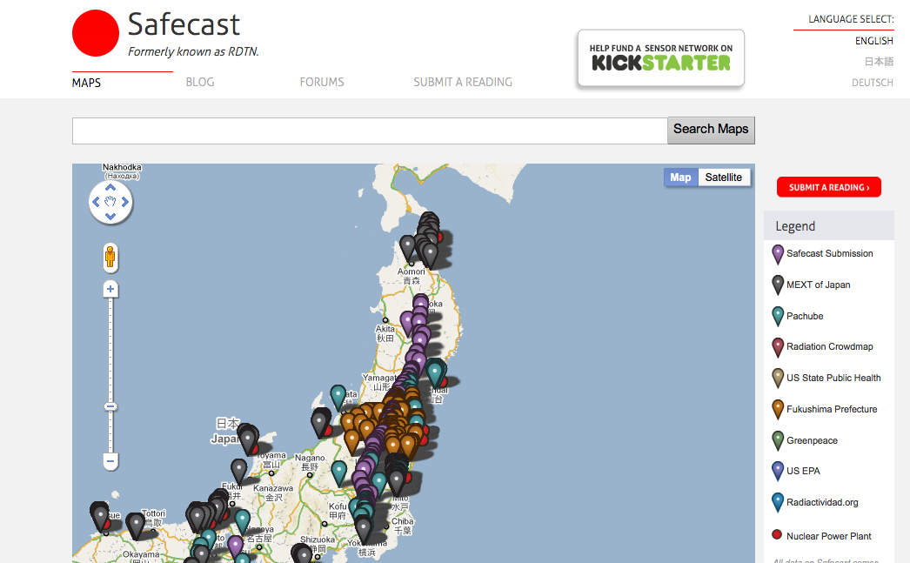Click the Legend heading
The image size is (910, 563).
[795, 226]
